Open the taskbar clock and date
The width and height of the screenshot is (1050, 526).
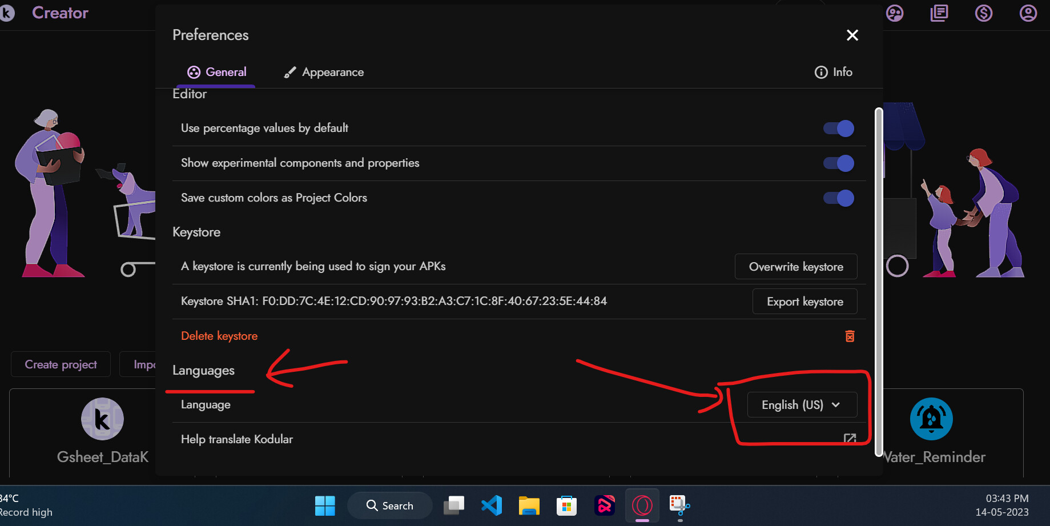click(x=1002, y=505)
